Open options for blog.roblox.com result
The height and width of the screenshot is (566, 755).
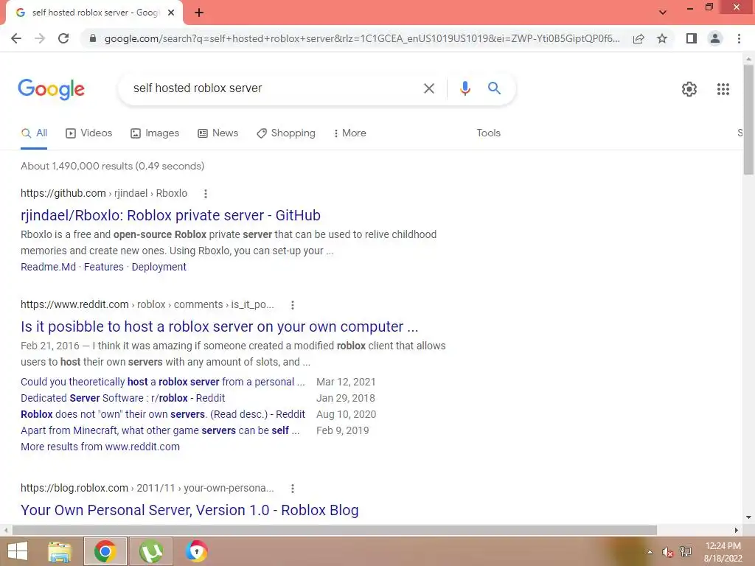pyautogui.click(x=292, y=489)
